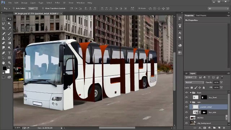Hide the bus_side layer
The image size is (231, 130).
tap(186, 112)
